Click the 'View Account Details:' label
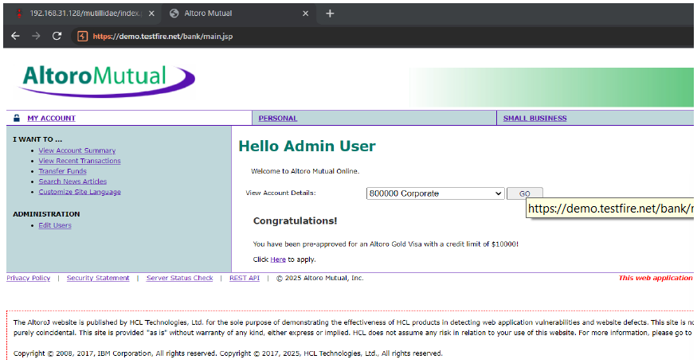The image size is (697, 363). (x=280, y=193)
